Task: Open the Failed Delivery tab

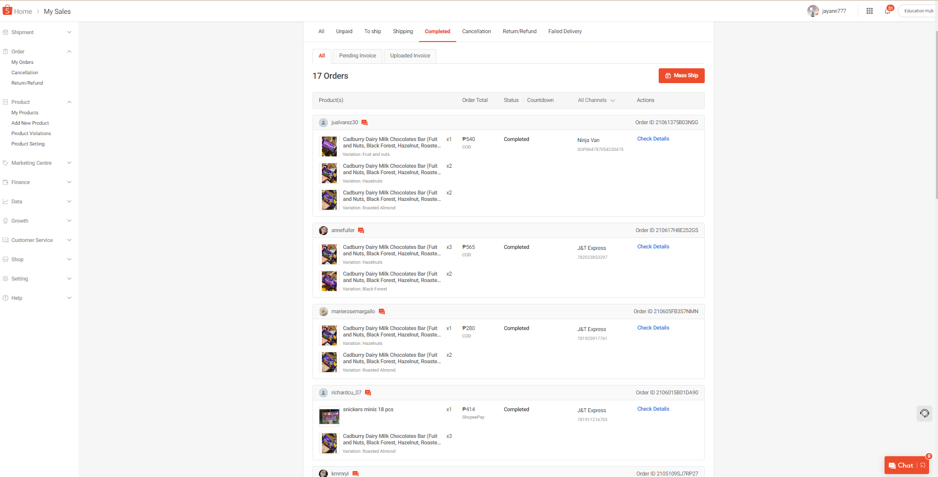Action: (x=565, y=32)
